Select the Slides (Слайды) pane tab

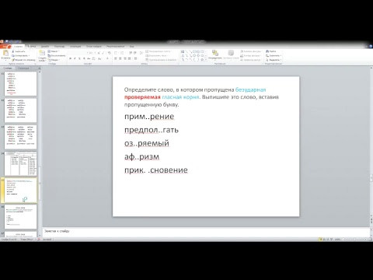(8, 68)
